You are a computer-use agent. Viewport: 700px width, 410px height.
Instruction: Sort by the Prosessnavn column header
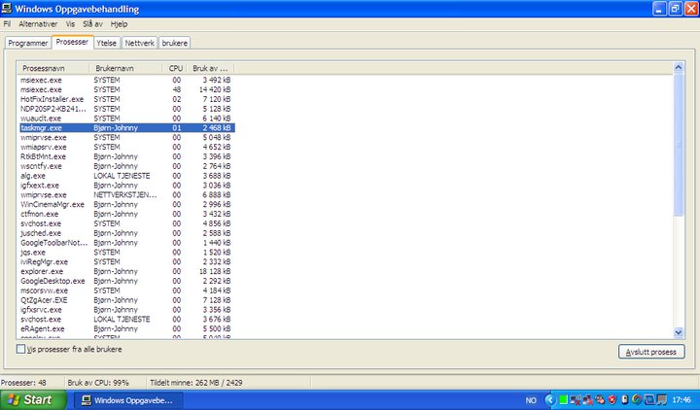pyautogui.click(x=53, y=68)
